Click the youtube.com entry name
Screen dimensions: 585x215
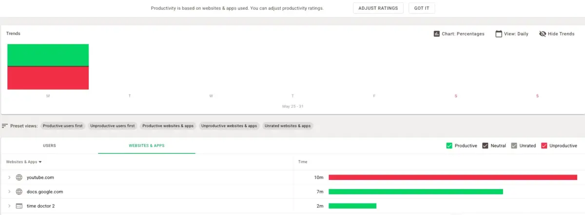(x=40, y=177)
